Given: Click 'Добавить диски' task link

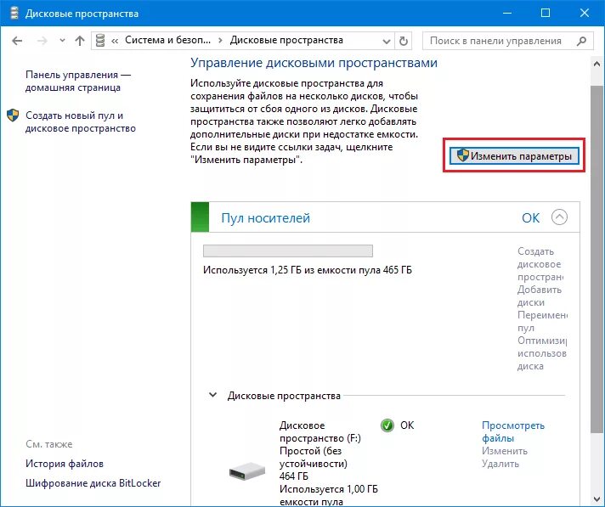Looking at the screenshot, I should 539,296.
